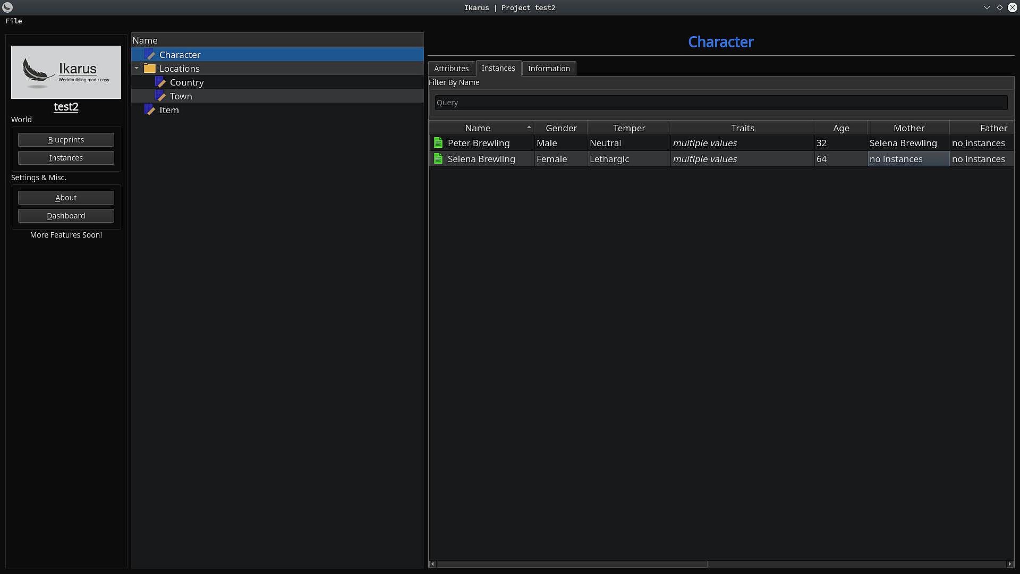Click the Country blueprint icon
Image resolution: width=1020 pixels, height=574 pixels.
tap(160, 82)
